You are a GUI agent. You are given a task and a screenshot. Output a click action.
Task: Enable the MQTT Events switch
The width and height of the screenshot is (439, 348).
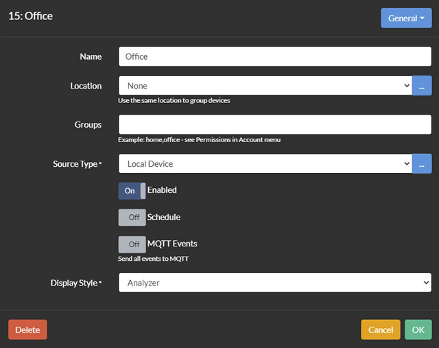pos(132,244)
